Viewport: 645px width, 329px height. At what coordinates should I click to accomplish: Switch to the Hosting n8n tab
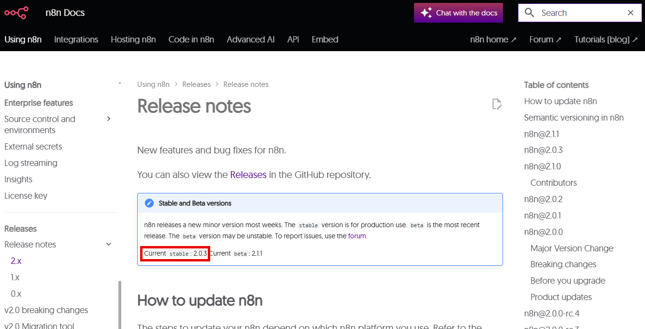pos(133,40)
